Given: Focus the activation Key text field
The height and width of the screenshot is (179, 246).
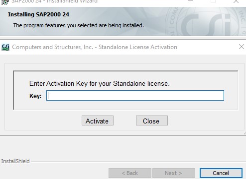Looking at the screenshot, I should click(135, 96).
